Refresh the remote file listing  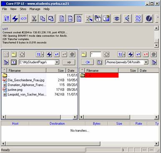[106, 54]
